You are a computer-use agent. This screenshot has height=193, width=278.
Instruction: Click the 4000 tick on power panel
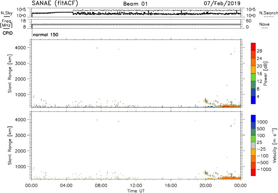pyautogui.click(x=21, y=48)
